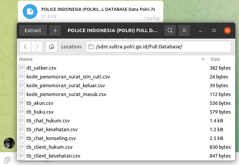Click the 1:54 PM message timestamp
Viewport: 239px width, 165px height.
(x=151, y=19)
